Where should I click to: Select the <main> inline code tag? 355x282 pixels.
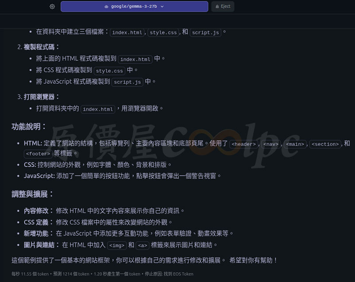pyautogui.click(x=295, y=144)
